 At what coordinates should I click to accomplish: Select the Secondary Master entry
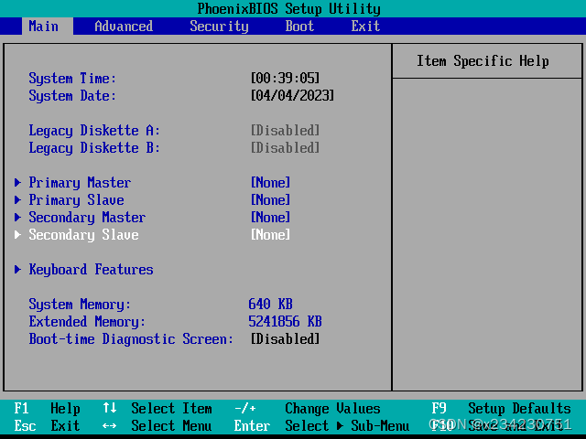pos(87,218)
